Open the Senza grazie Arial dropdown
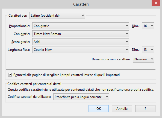The image size is (162, 118). (x=81, y=42)
